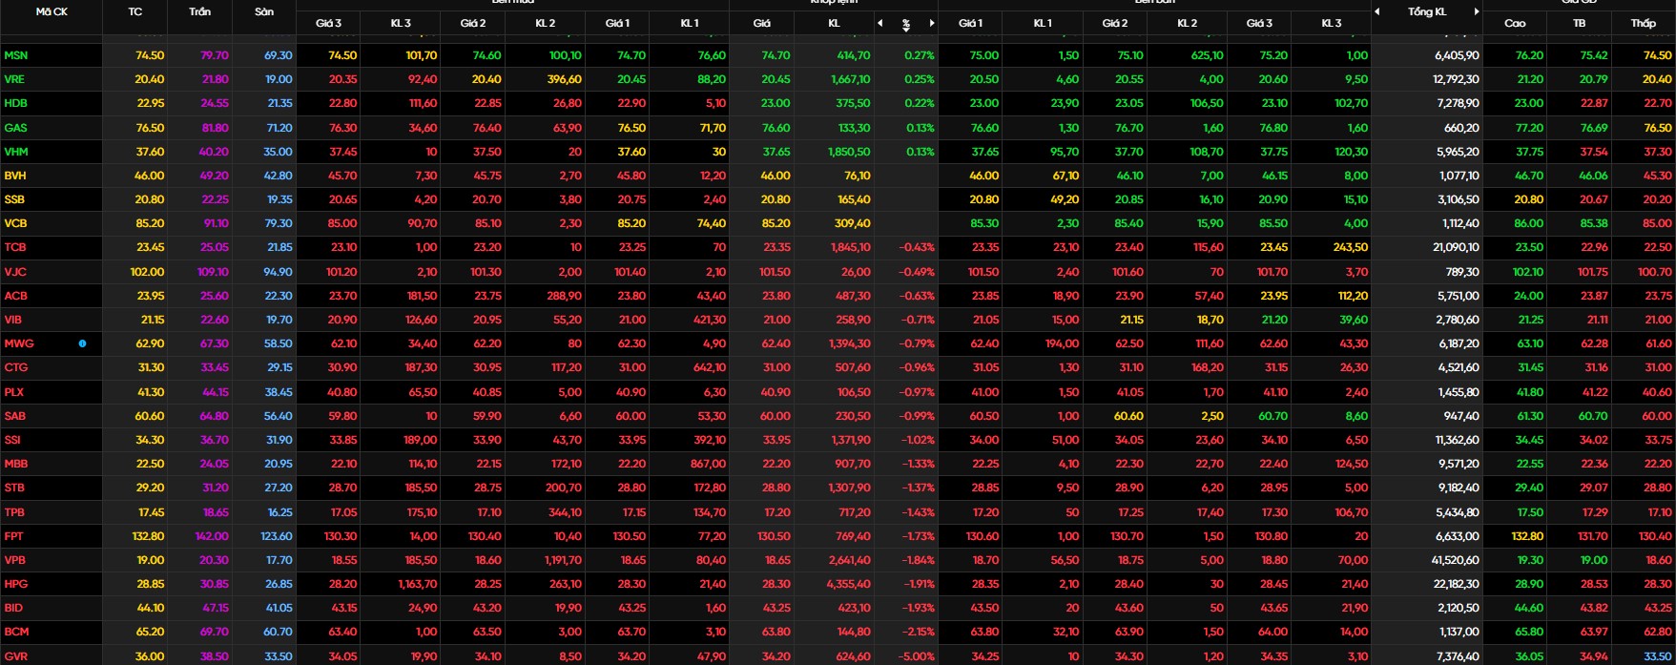Screen dimensions: 1676x665
Task: Sort by the % column header
Action: 906,23
